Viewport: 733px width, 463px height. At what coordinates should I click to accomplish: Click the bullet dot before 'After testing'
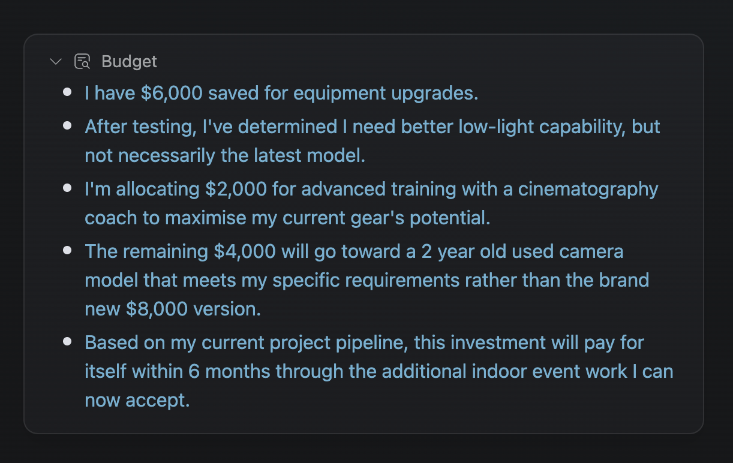(67, 126)
